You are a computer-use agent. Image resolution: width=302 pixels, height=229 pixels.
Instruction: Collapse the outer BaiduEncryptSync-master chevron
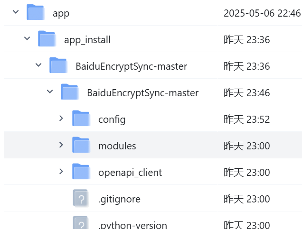(38, 65)
